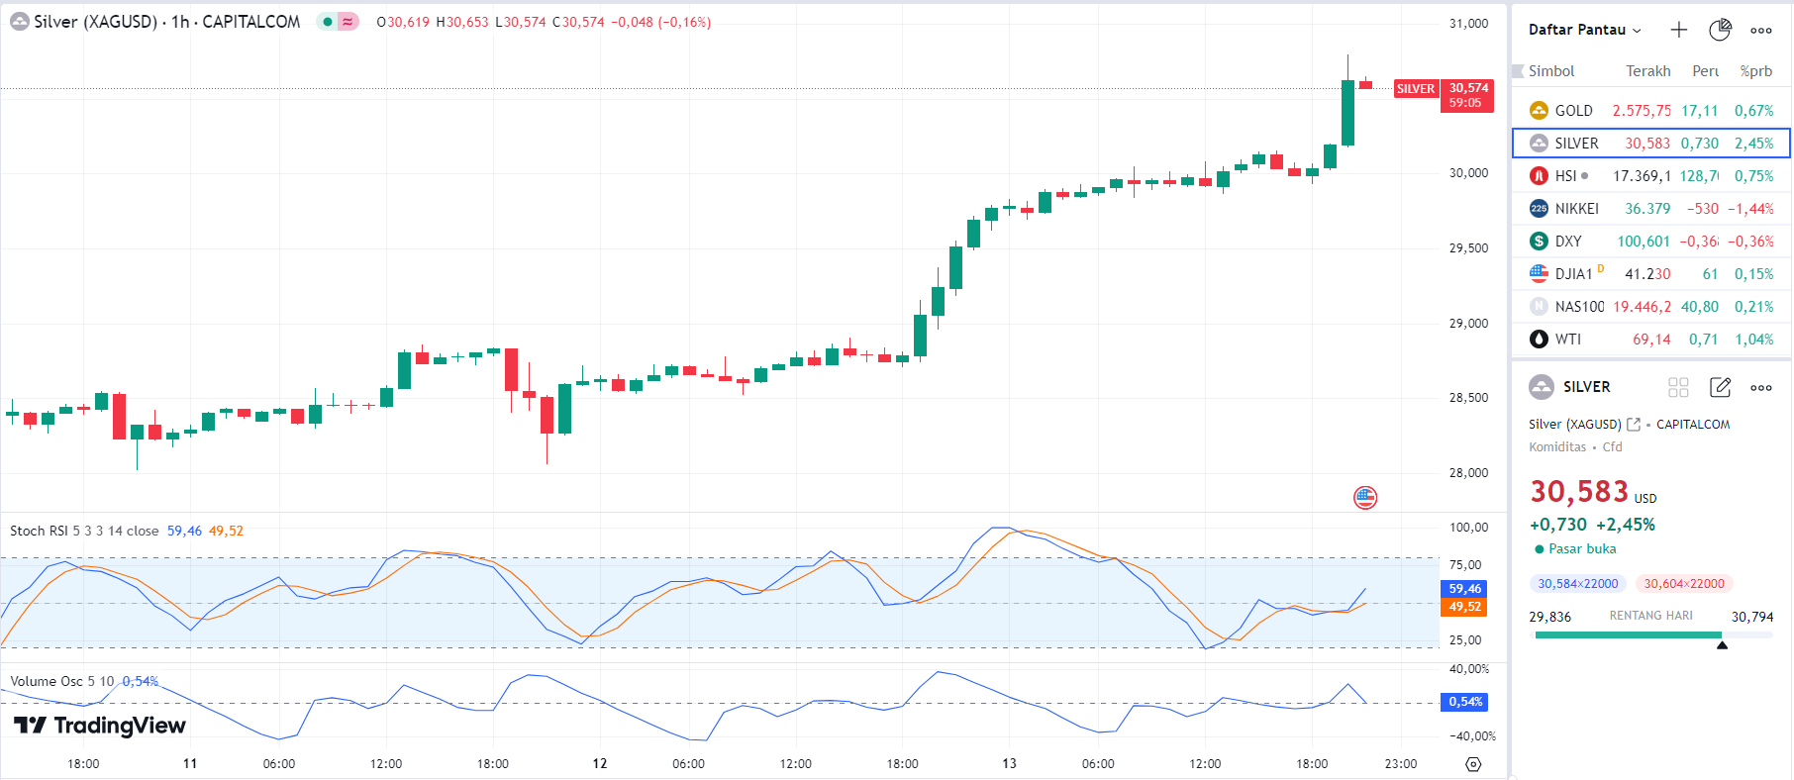
Task: Open the Volume Osc indicator legend
Action: (x=61, y=681)
